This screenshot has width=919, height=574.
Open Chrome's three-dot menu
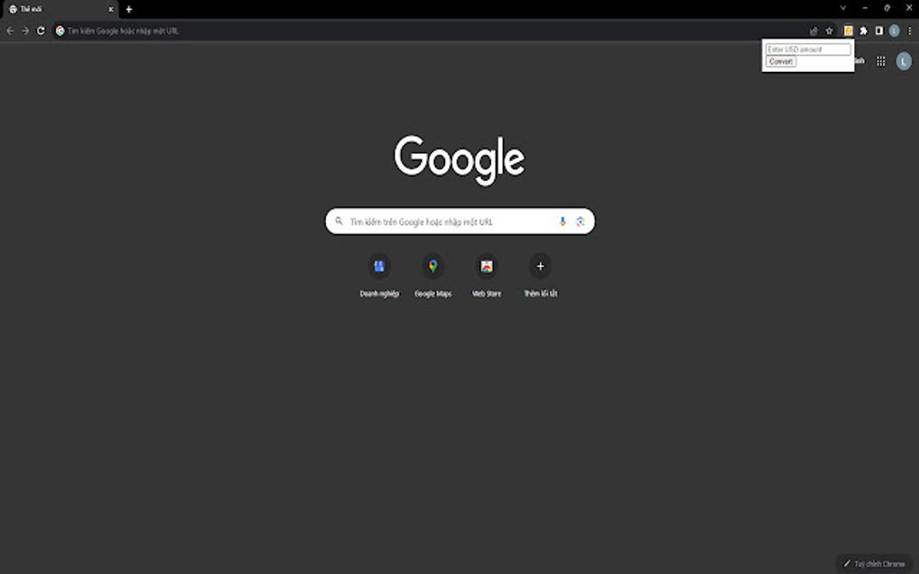pyautogui.click(x=910, y=31)
